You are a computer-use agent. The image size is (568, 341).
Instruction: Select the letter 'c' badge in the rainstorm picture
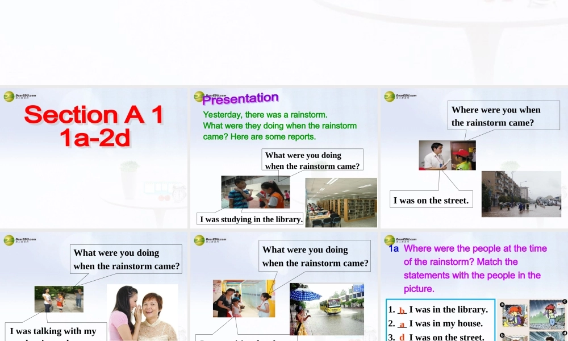[564, 301]
